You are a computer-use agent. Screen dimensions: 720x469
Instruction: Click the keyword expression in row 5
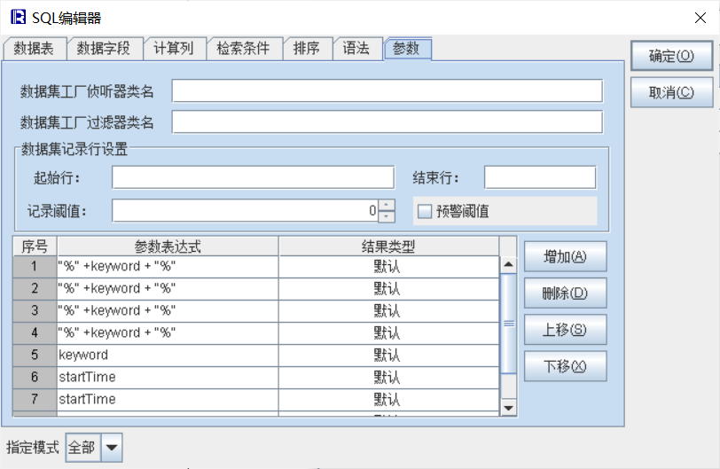(168, 355)
